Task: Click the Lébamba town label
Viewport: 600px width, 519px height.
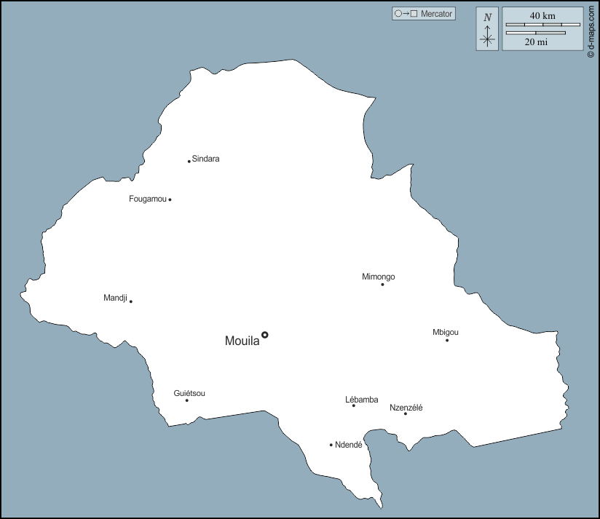Action: [x=361, y=399]
